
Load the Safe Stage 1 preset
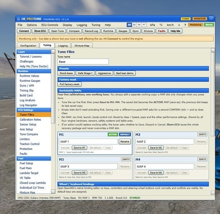point(85,73)
